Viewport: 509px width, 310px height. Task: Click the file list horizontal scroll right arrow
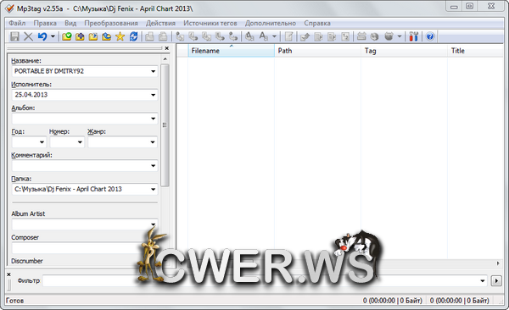(498, 263)
